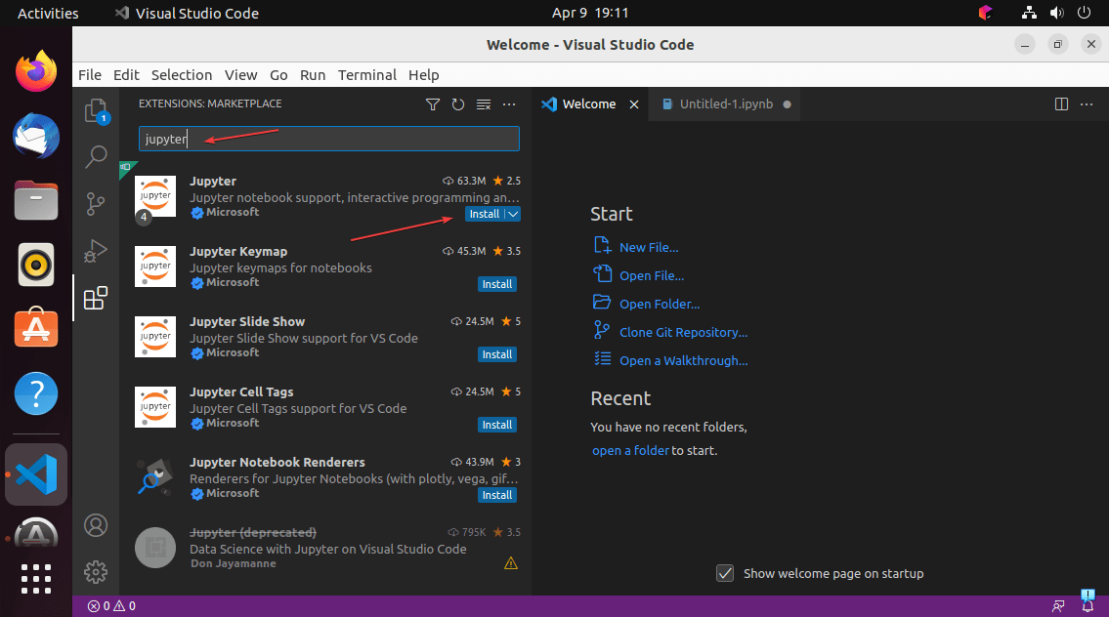Viewport: 1109px width, 617px height.
Task: Click the deprecated Jupyter warning icon
Action: click(x=511, y=563)
